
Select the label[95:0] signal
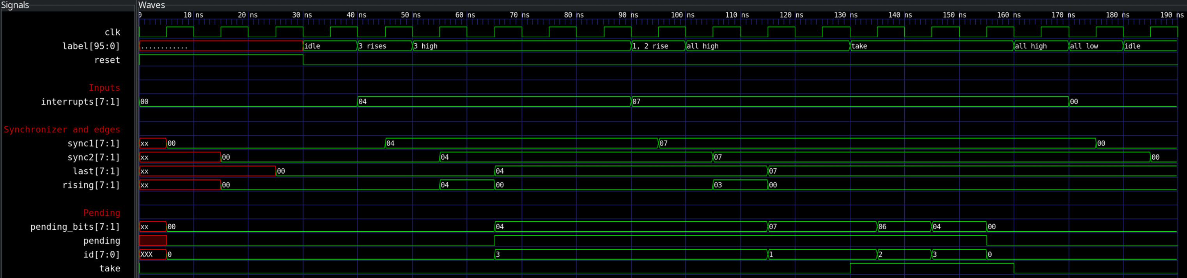(x=91, y=46)
